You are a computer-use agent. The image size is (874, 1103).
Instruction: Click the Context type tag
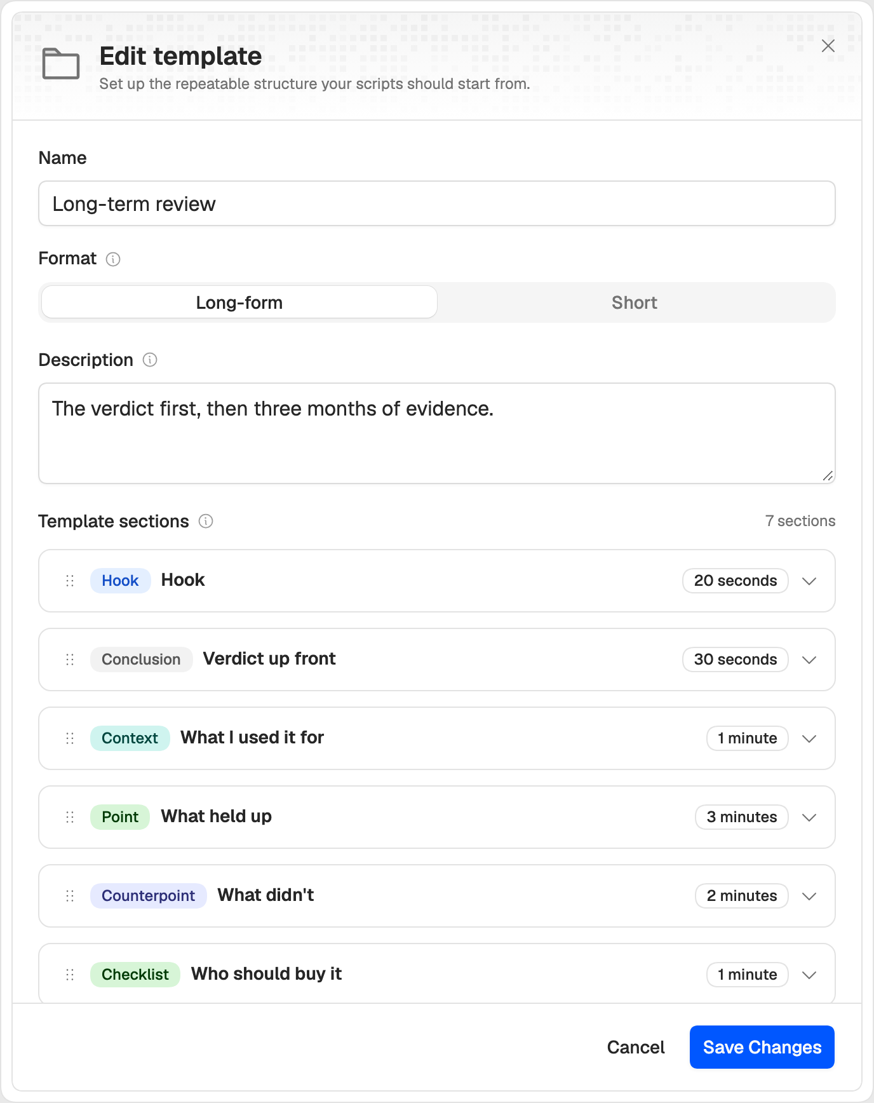coord(130,738)
